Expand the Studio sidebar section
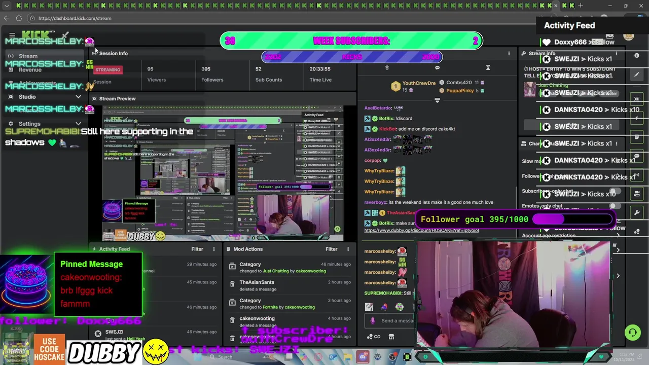 (78, 97)
